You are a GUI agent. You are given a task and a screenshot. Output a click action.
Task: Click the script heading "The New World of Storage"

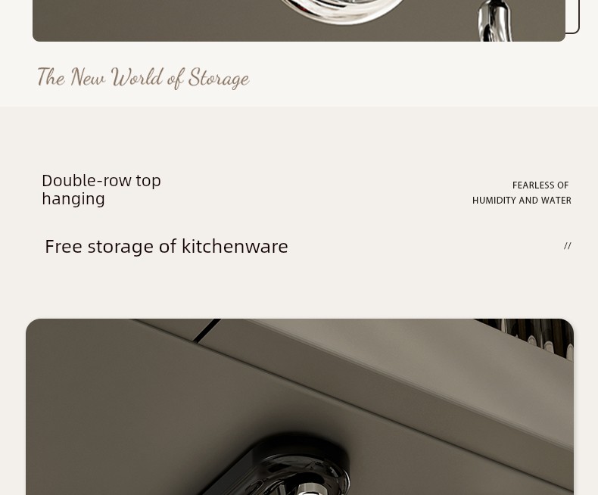[143, 78]
